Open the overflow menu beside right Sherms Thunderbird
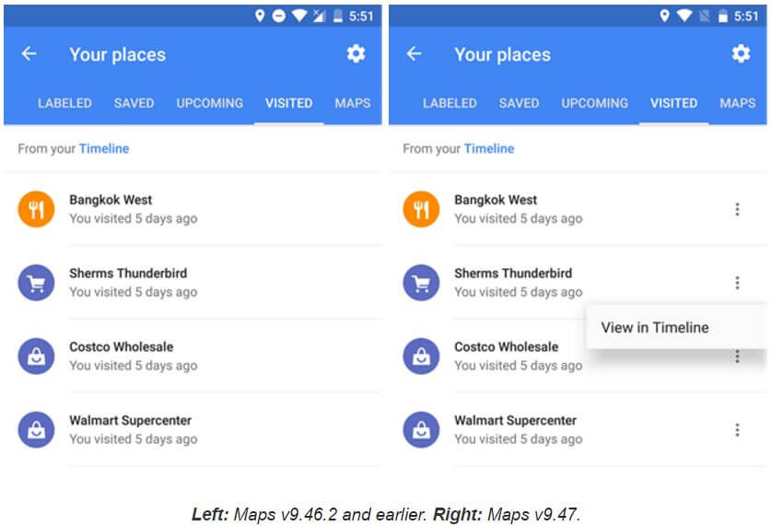The width and height of the screenshot is (771, 526). coord(737,283)
